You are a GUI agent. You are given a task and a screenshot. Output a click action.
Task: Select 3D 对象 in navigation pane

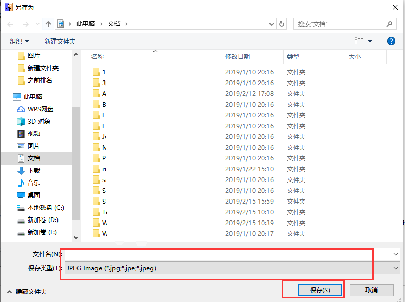click(38, 122)
